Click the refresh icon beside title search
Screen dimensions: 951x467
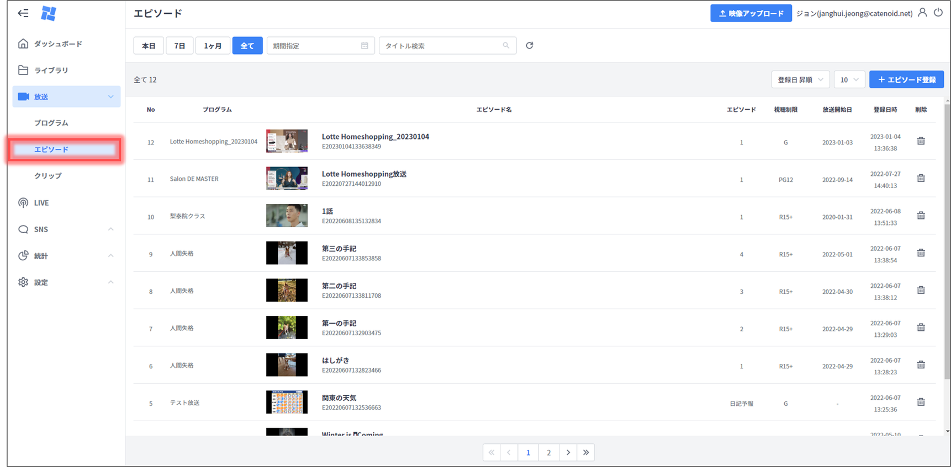coord(529,46)
